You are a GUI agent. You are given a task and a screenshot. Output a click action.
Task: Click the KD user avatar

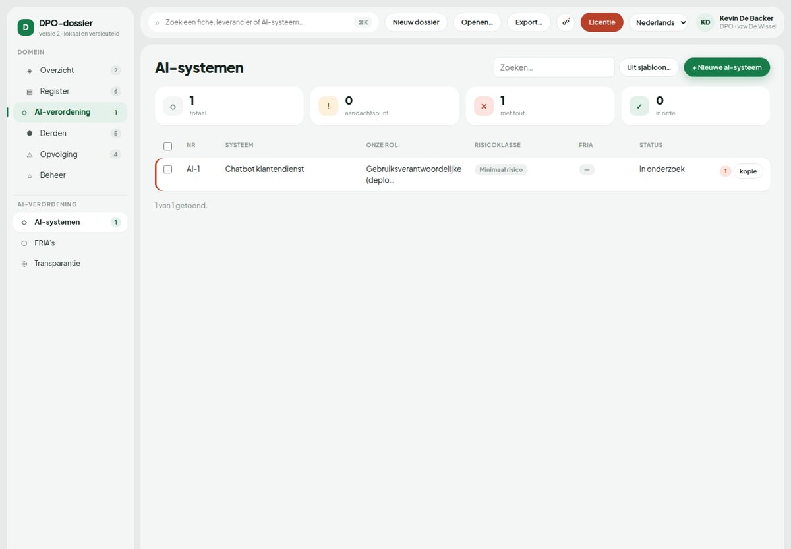coord(705,22)
